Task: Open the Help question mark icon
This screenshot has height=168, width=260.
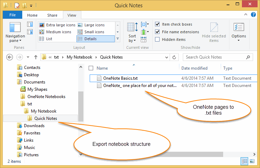Action: point(253,15)
